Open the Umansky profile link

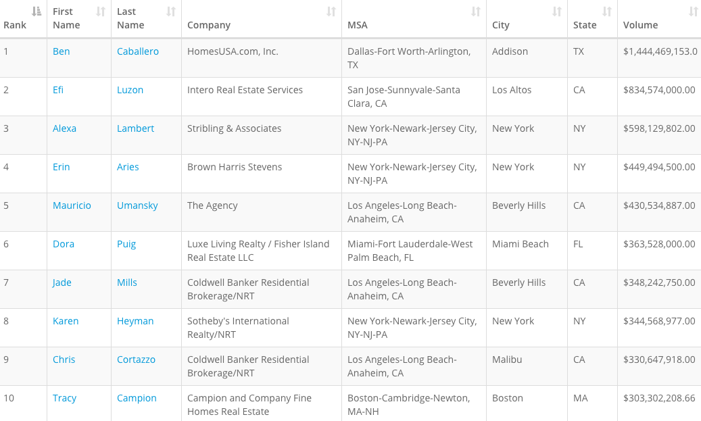point(137,205)
